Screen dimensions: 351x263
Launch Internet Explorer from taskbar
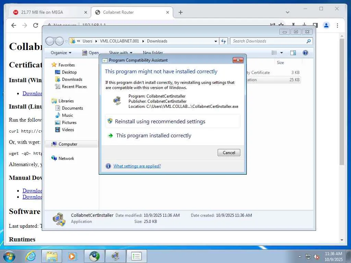[x=31, y=256]
